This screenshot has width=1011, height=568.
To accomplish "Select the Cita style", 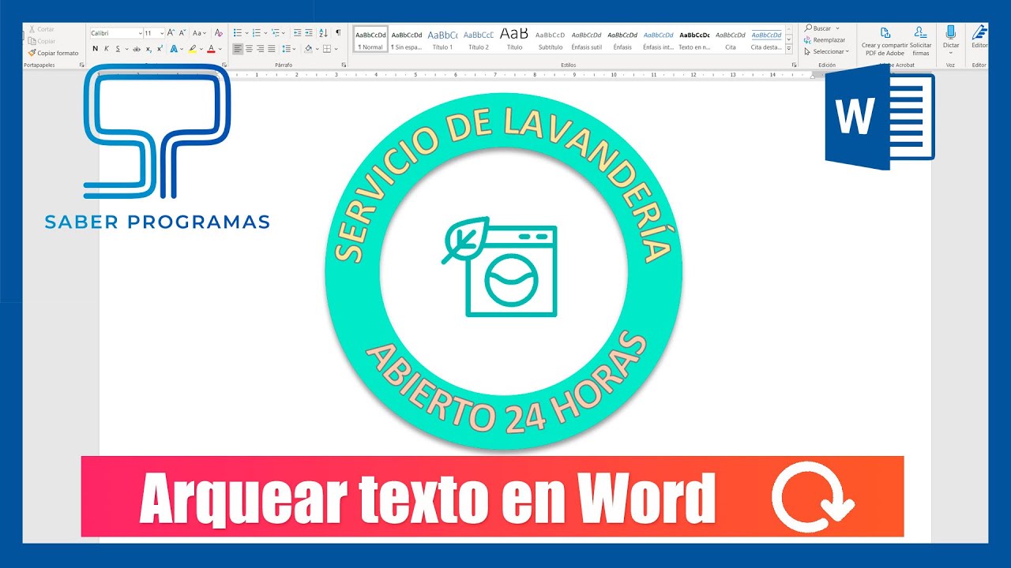I will (731, 41).
